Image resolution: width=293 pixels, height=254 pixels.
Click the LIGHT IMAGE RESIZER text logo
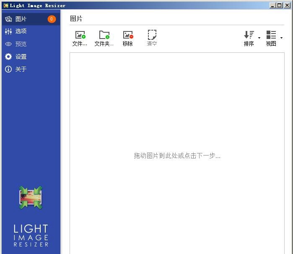pyautogui.click(x=31, y=236)
